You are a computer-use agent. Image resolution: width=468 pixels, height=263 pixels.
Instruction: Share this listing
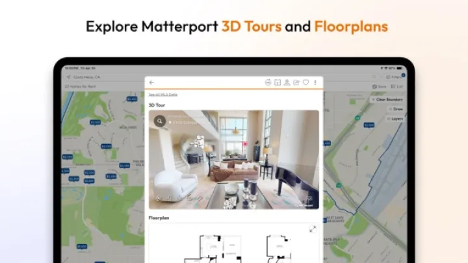click(x=296, y=82)
